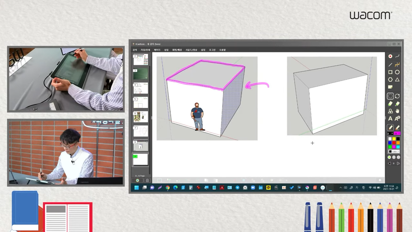This screenshot has width=412, height=232.
Task: Go to next page arrow
Action: [x=398, y=163]
